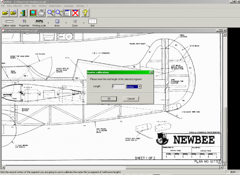Click the SHEET 1 OF 2 label
The height and width of the screenshot is (175, 240).
pos(145,158)
